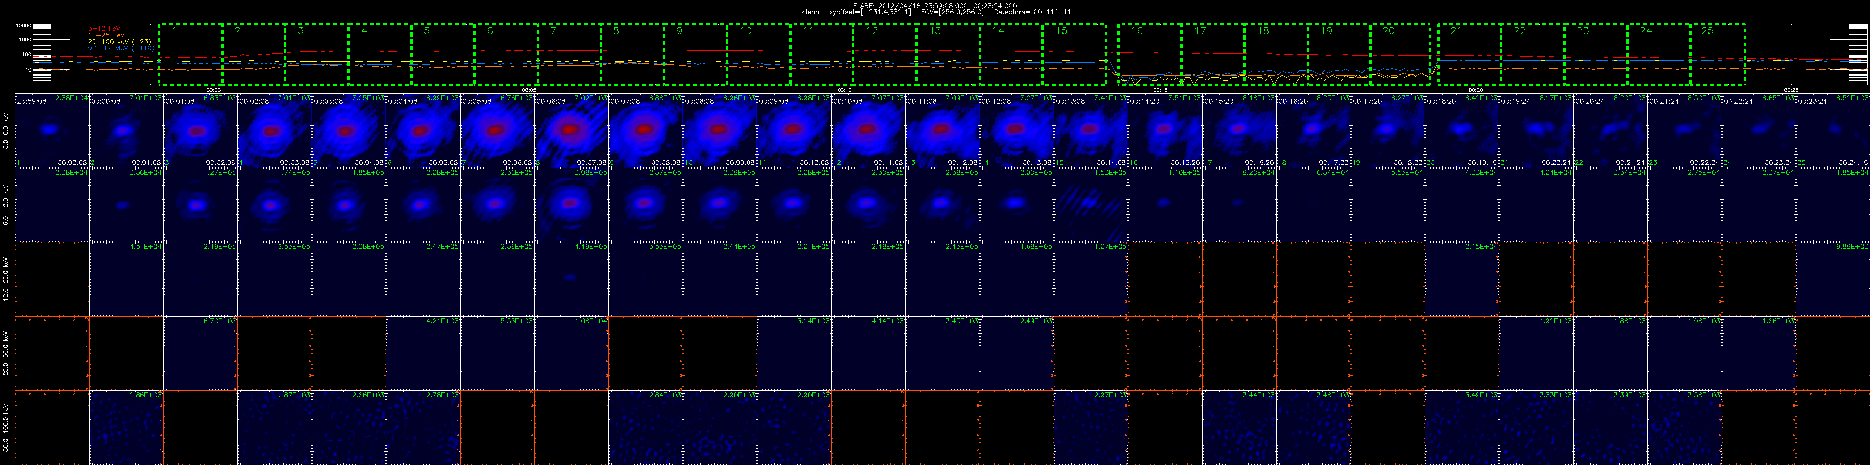The height and width of the screenshot is (465, 1870).
Task: Select the 6.0-12.0 keV image with peak 2.87E+05
Action: [x=645, y=205]
